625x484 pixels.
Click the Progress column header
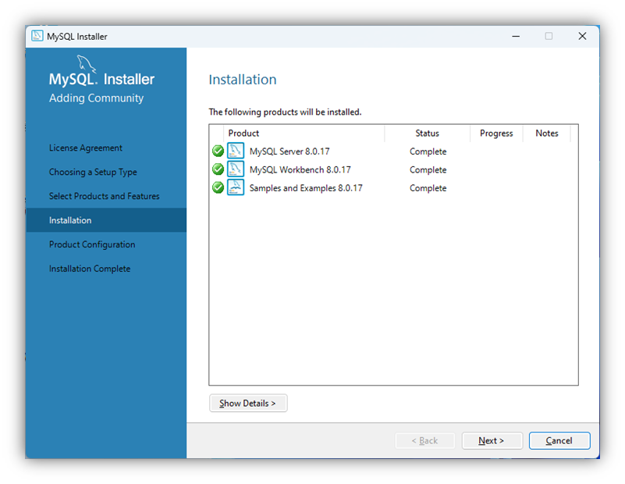(x=496, y=133)
